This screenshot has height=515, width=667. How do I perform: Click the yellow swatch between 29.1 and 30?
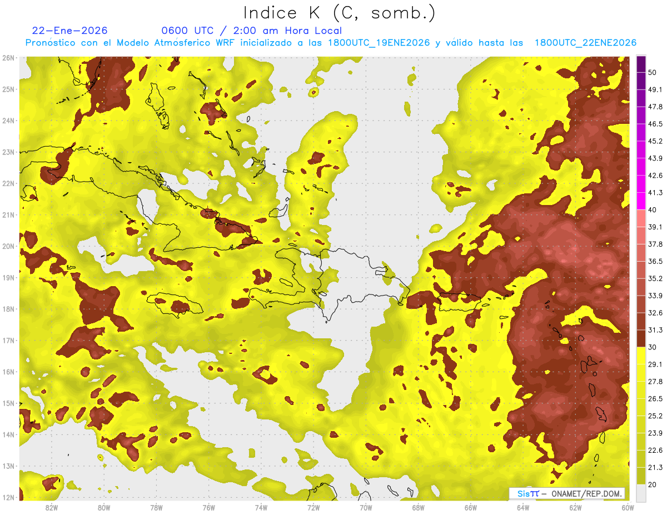pos(641,356)
